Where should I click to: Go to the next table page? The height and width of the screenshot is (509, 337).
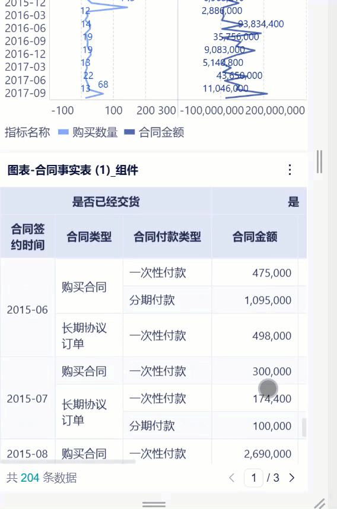[x=291, y=478]
